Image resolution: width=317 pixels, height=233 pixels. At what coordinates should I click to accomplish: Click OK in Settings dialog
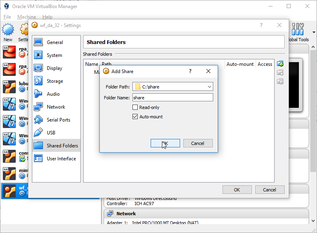coord(237,190)
